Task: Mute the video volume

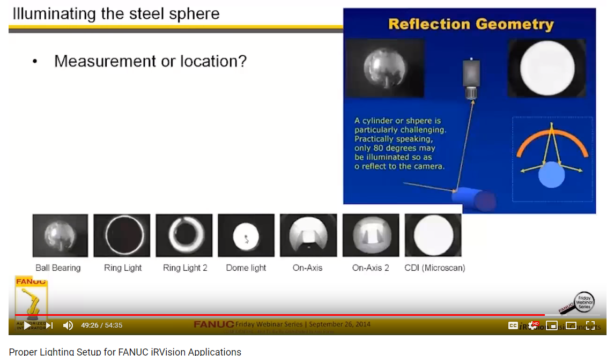Action: click(68, 325)
